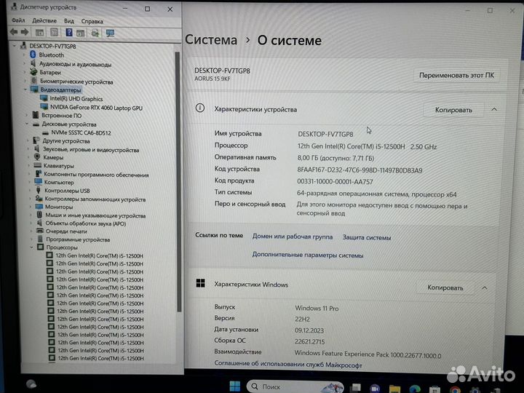
Task: Click processor value i5-12500H 2.50 GHz
Action: point(367,146)
